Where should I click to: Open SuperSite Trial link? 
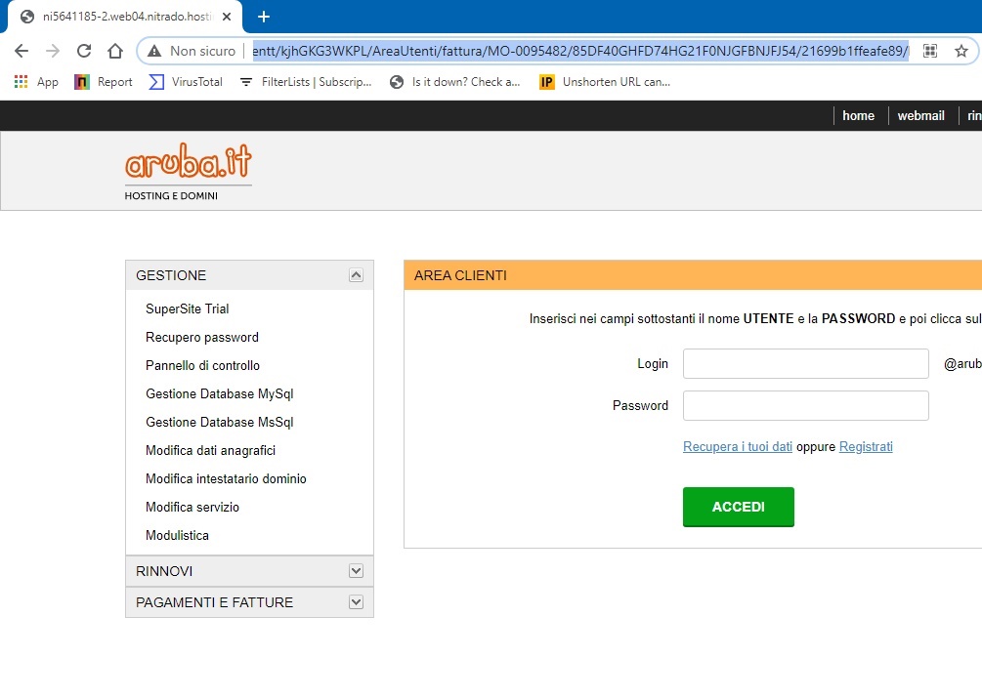[x=188, y=308]
